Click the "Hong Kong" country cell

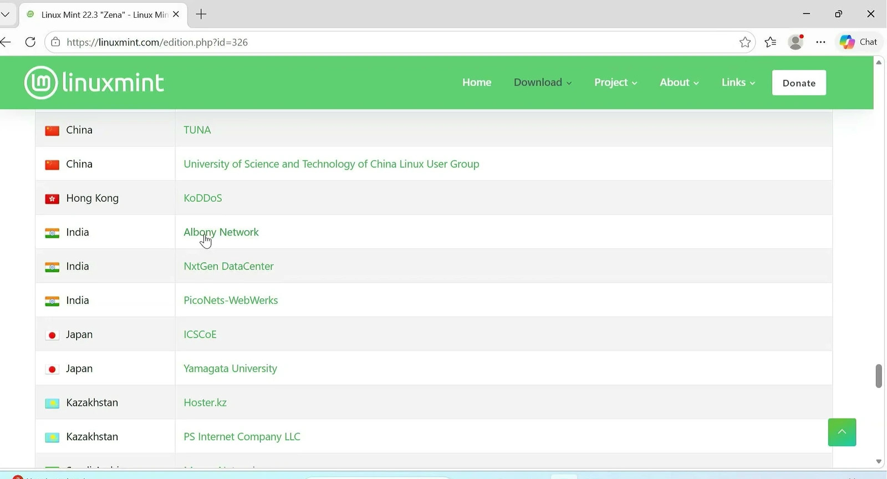(x=105, y=198)
